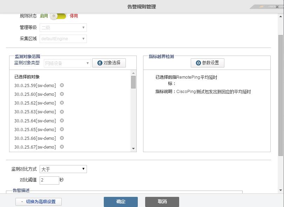Open the 监测对象类型 dropdown

(67, 63)
